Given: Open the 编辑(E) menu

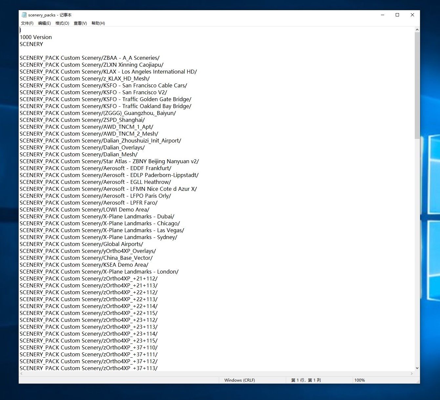Looking at the screenshot, I should pos(44,23).
